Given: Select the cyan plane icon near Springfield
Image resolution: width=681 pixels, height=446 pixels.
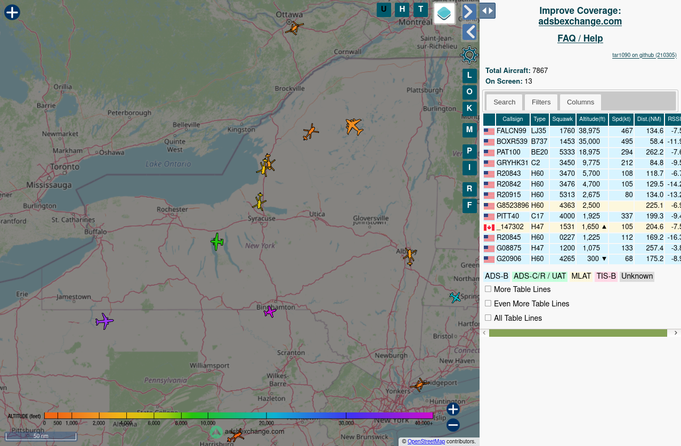Looking at the screenshot, I should coord(455,297).
